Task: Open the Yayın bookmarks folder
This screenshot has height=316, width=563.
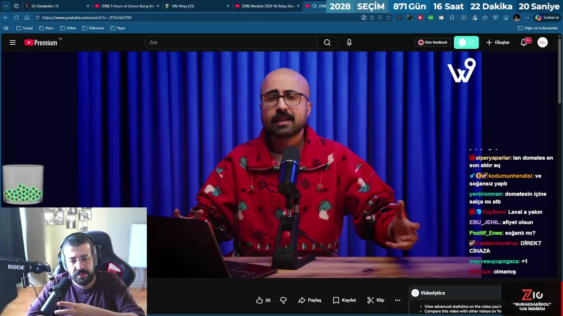Action: [117, 28]
